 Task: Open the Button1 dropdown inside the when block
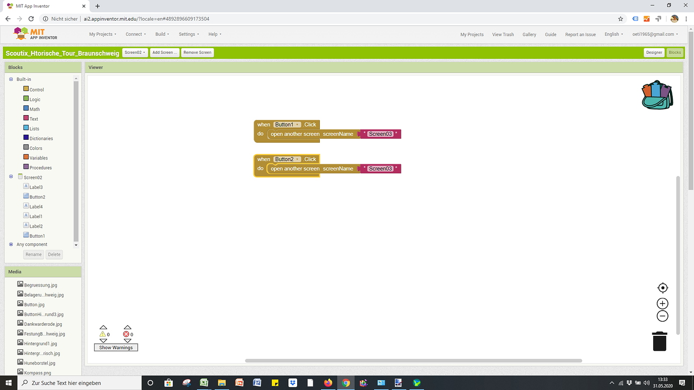click(298, 124)
